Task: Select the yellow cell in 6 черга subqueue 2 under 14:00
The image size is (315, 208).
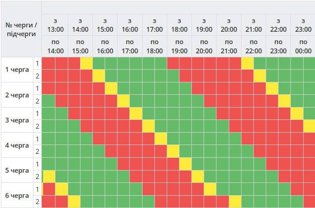Action: [x=74, y=201]
